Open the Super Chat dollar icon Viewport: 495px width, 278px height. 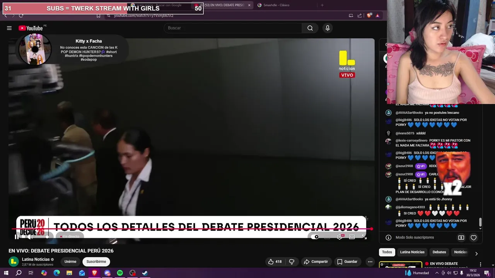(461, 237)
